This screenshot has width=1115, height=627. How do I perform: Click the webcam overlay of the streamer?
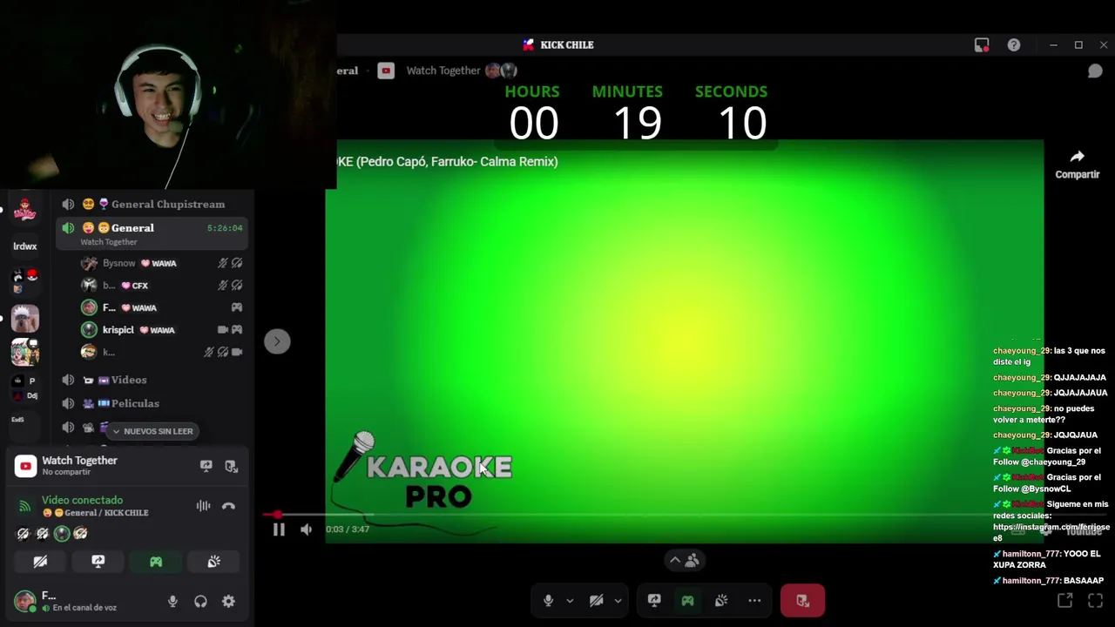point(168,94)
